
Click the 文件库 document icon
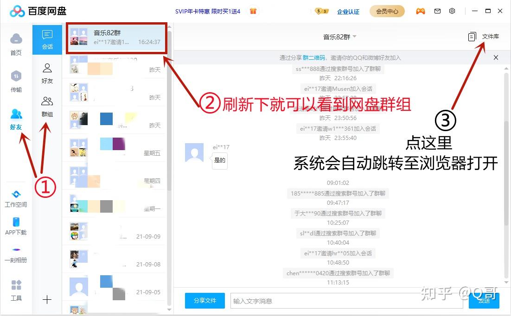click(x=472, y=37)
